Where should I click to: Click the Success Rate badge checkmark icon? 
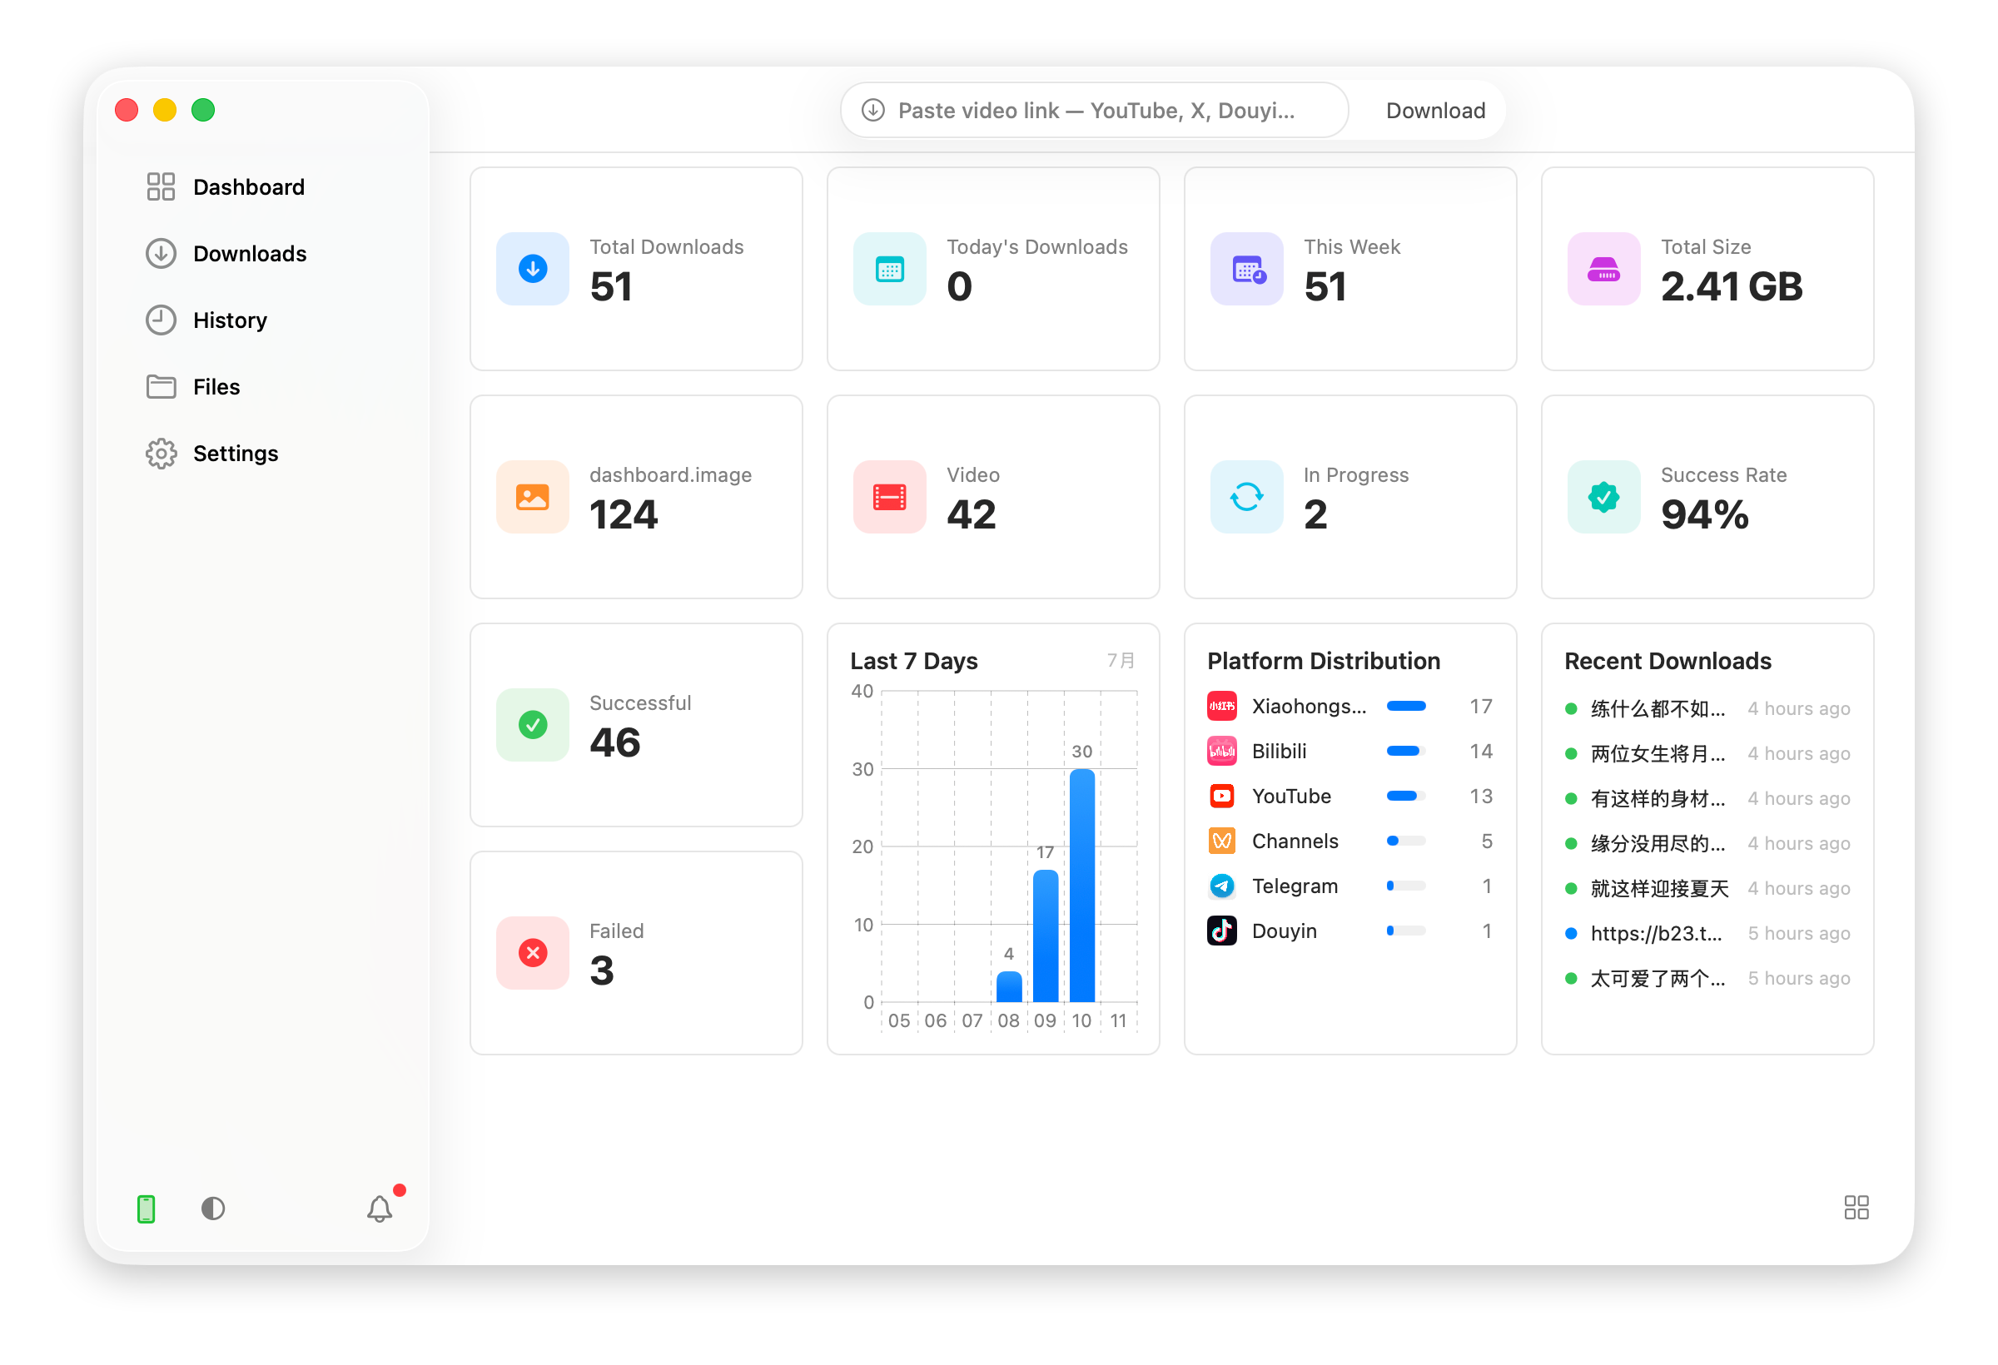tap(1604, 497)
